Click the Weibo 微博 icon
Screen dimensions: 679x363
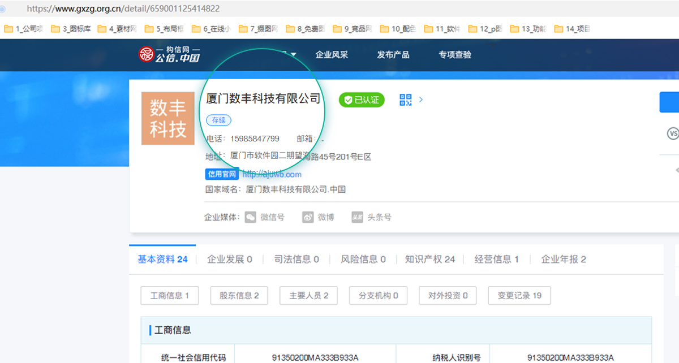tap(308, 217)
